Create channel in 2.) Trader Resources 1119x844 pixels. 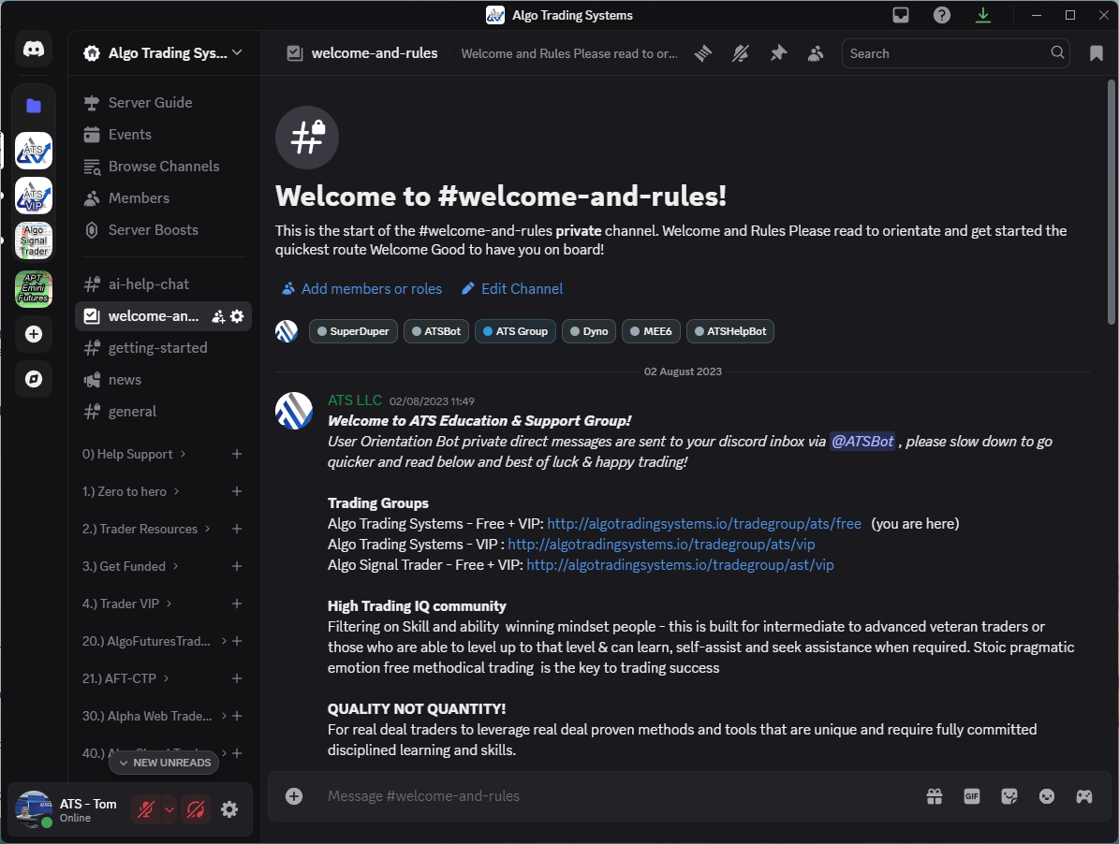point(237,529)
